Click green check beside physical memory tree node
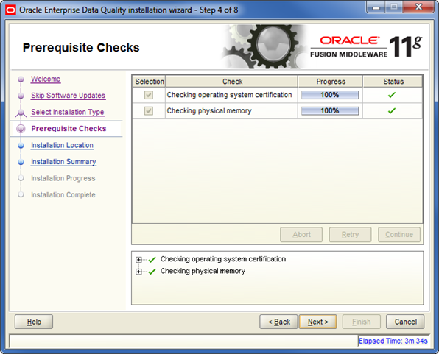Screen dimensions: 439x354 pyautogui.click(x=152, y=272)
